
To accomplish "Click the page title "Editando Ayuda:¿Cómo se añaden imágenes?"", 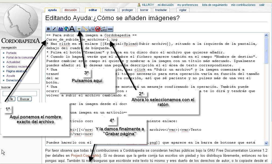I will pyautogui.click(x=112, y=18).
